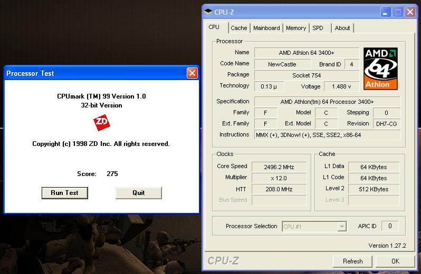Open the Processor Selection dropdown arrow
The width and height of the screenshot is (421, 274).
[x=342, y=227]
